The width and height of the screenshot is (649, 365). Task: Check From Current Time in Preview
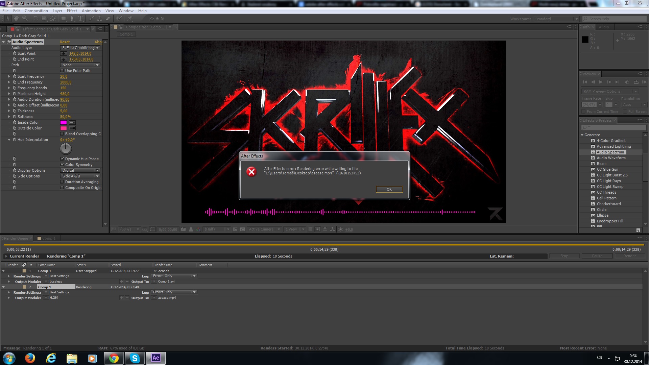point(583,112)
